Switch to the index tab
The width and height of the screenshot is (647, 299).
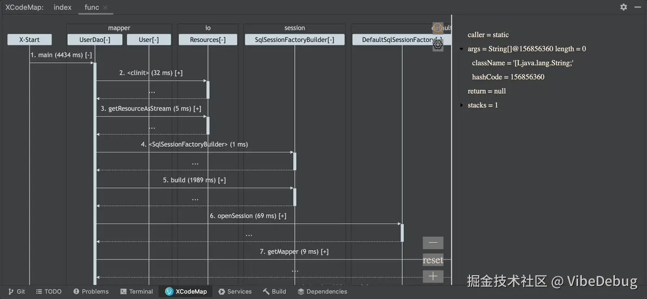(62, 8)
